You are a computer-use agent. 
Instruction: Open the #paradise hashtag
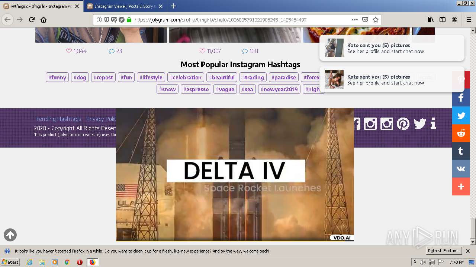pyautogui.click(x=284, y=77)
